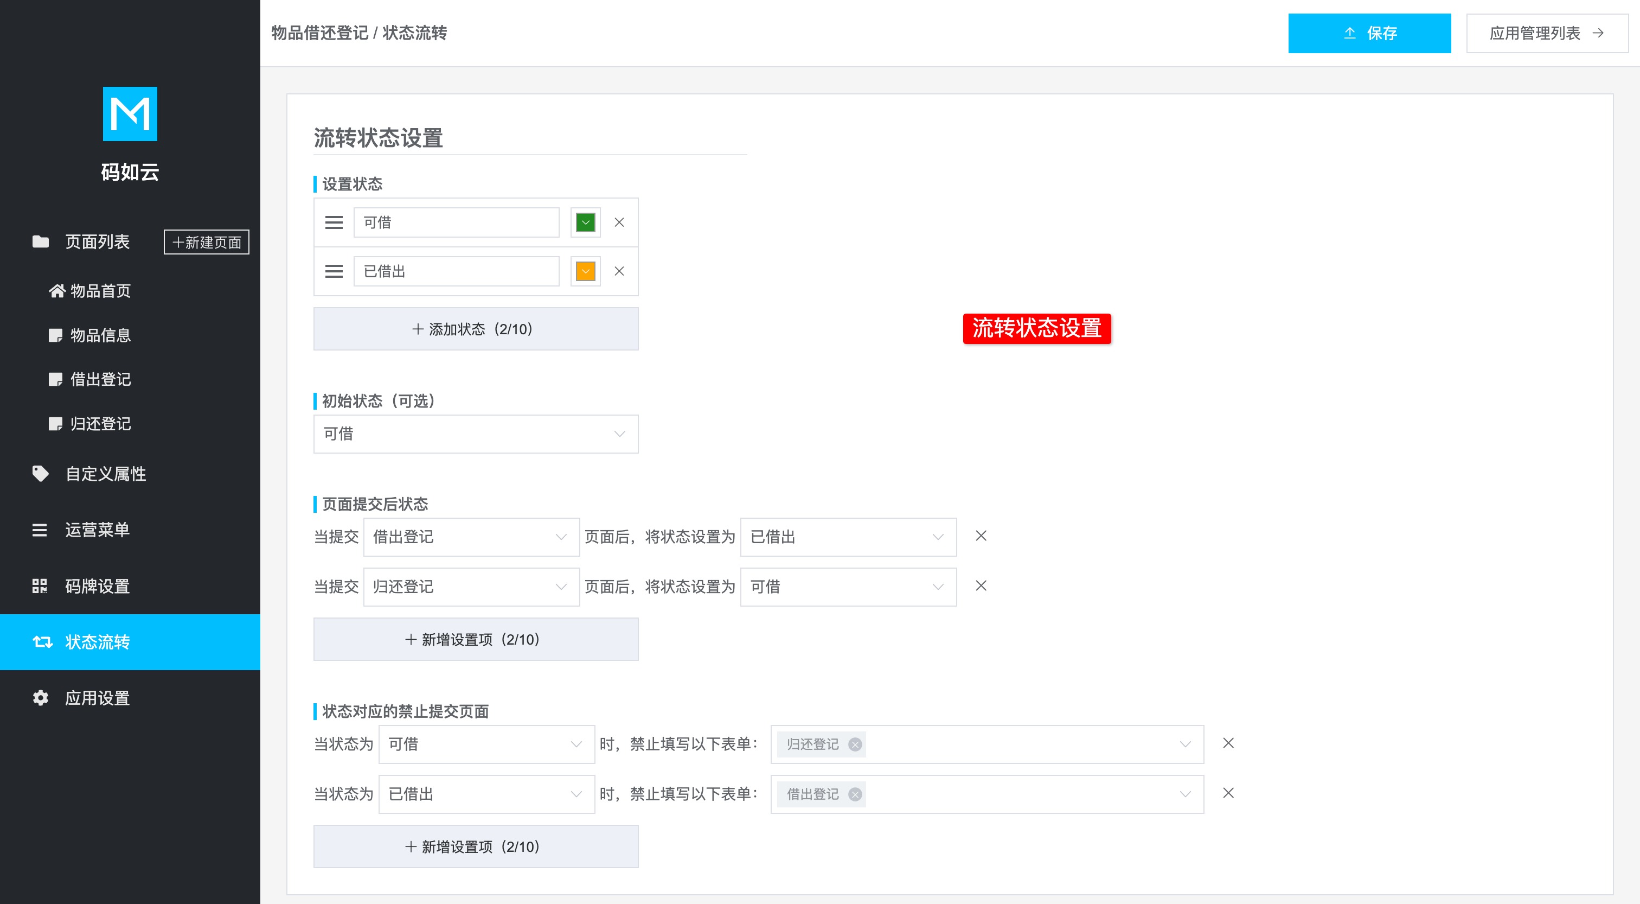Screen dimensions: 1640x904
Task: Select the 状态流转 menu item
Action: (x=130, y=642)
